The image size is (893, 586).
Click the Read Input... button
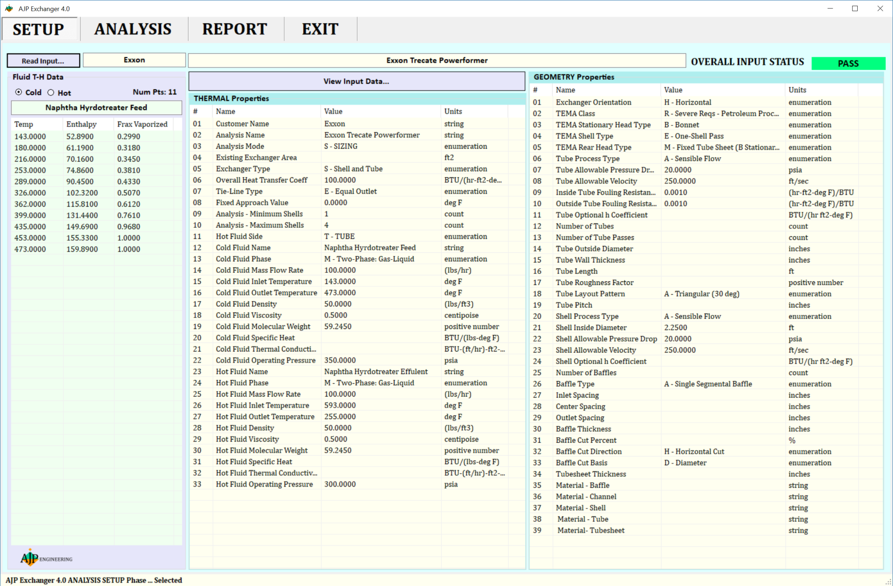tap(43, 61)
